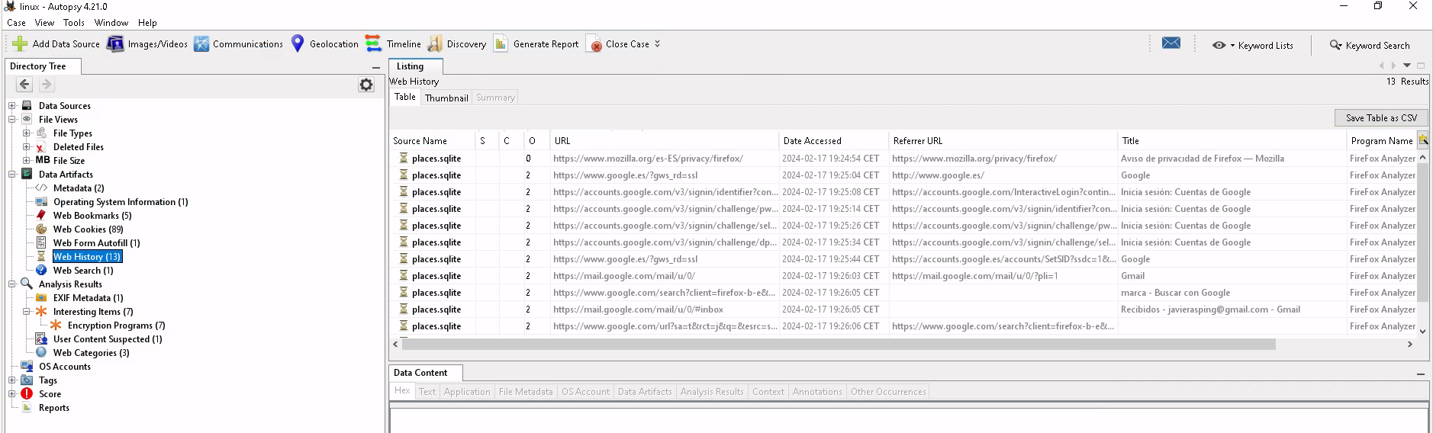Open the Directory Tree gear settings
Viewport: 1433px width, 433px height.
[x=366, y=85]
